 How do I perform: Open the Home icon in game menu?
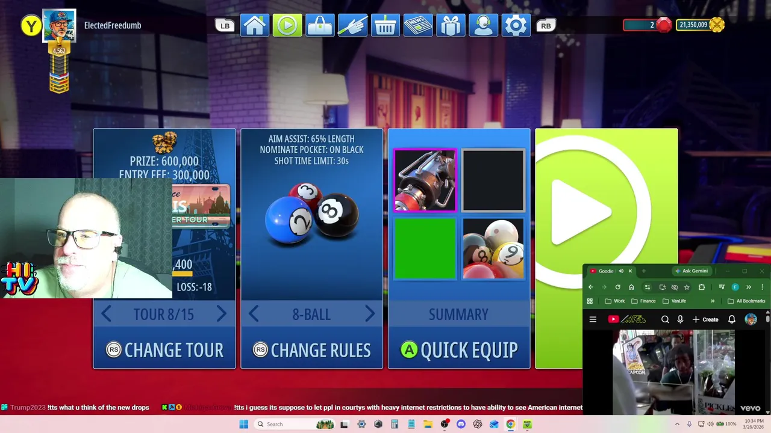[x=255, y=25]
